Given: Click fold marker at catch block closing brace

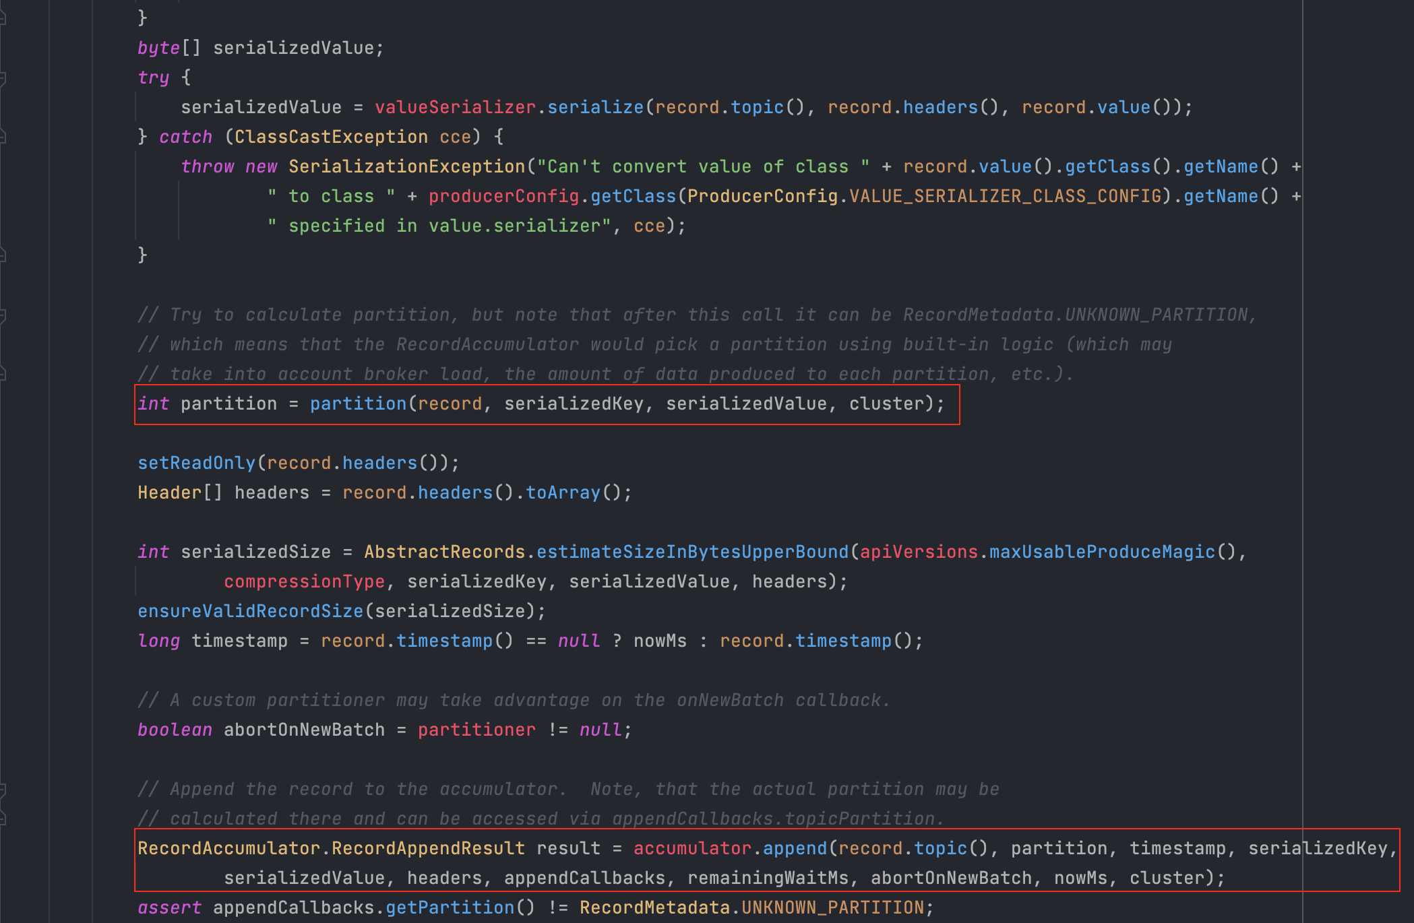Looking at the screenshot, I should pyautogui.click(x=3, y=255).
